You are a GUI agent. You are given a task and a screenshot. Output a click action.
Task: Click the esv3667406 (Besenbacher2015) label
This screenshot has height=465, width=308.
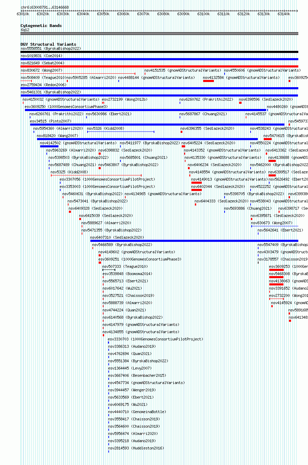tap(137, 375)
